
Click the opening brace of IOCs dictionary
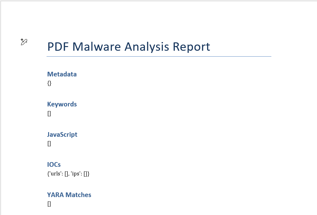tap(48, 174)
